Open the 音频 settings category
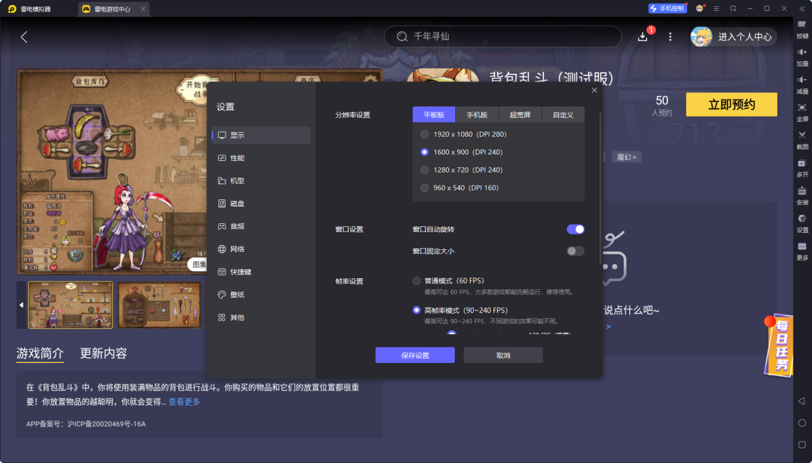812x463 pixels. click(x=261, y=226)
